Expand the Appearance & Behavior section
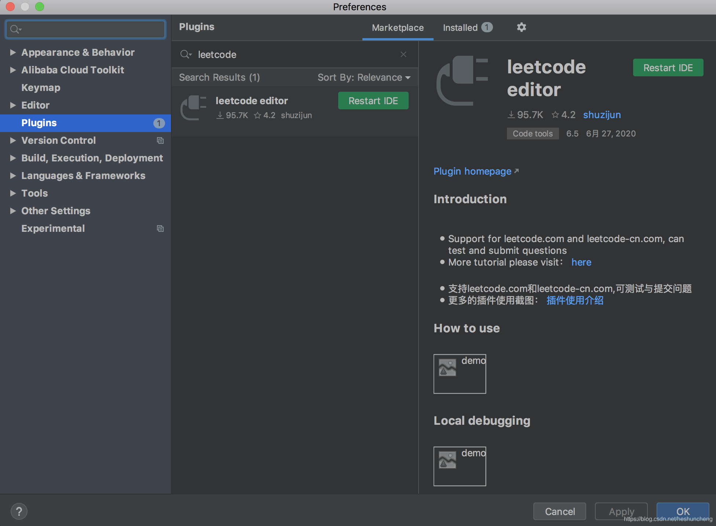 [13, 52]
